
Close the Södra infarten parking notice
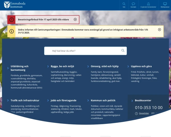coord(159,30)
